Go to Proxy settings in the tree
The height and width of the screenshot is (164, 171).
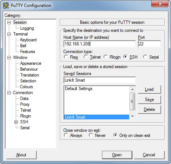25,104
